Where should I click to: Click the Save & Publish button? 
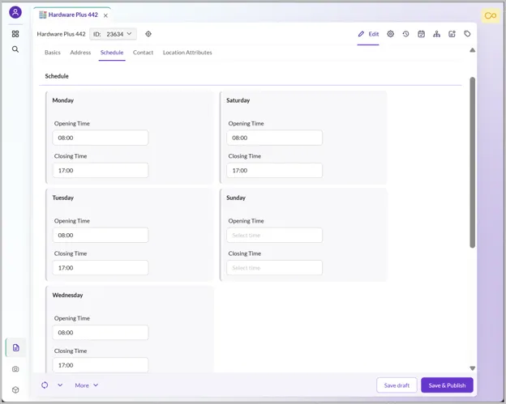[x=447, y=385]
